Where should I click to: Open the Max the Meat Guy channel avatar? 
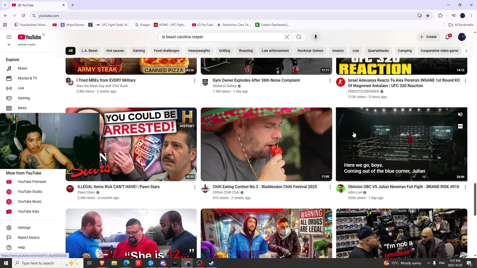click(x=70, y=82)
